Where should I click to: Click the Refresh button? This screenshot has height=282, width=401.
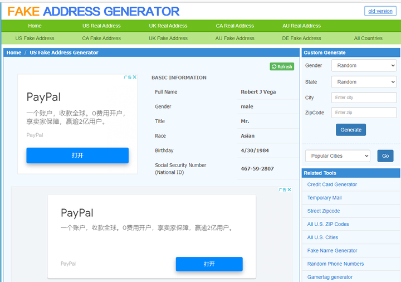[x=282, y=66]
